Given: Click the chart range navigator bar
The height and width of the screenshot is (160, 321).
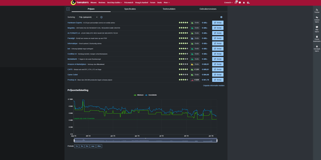Looking at the screenshot, I should pyautogui.click(x=145, y=140).
